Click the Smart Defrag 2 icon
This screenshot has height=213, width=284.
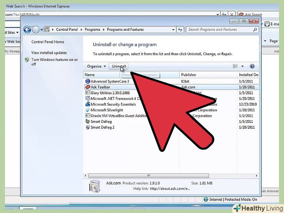pos(88,127)
